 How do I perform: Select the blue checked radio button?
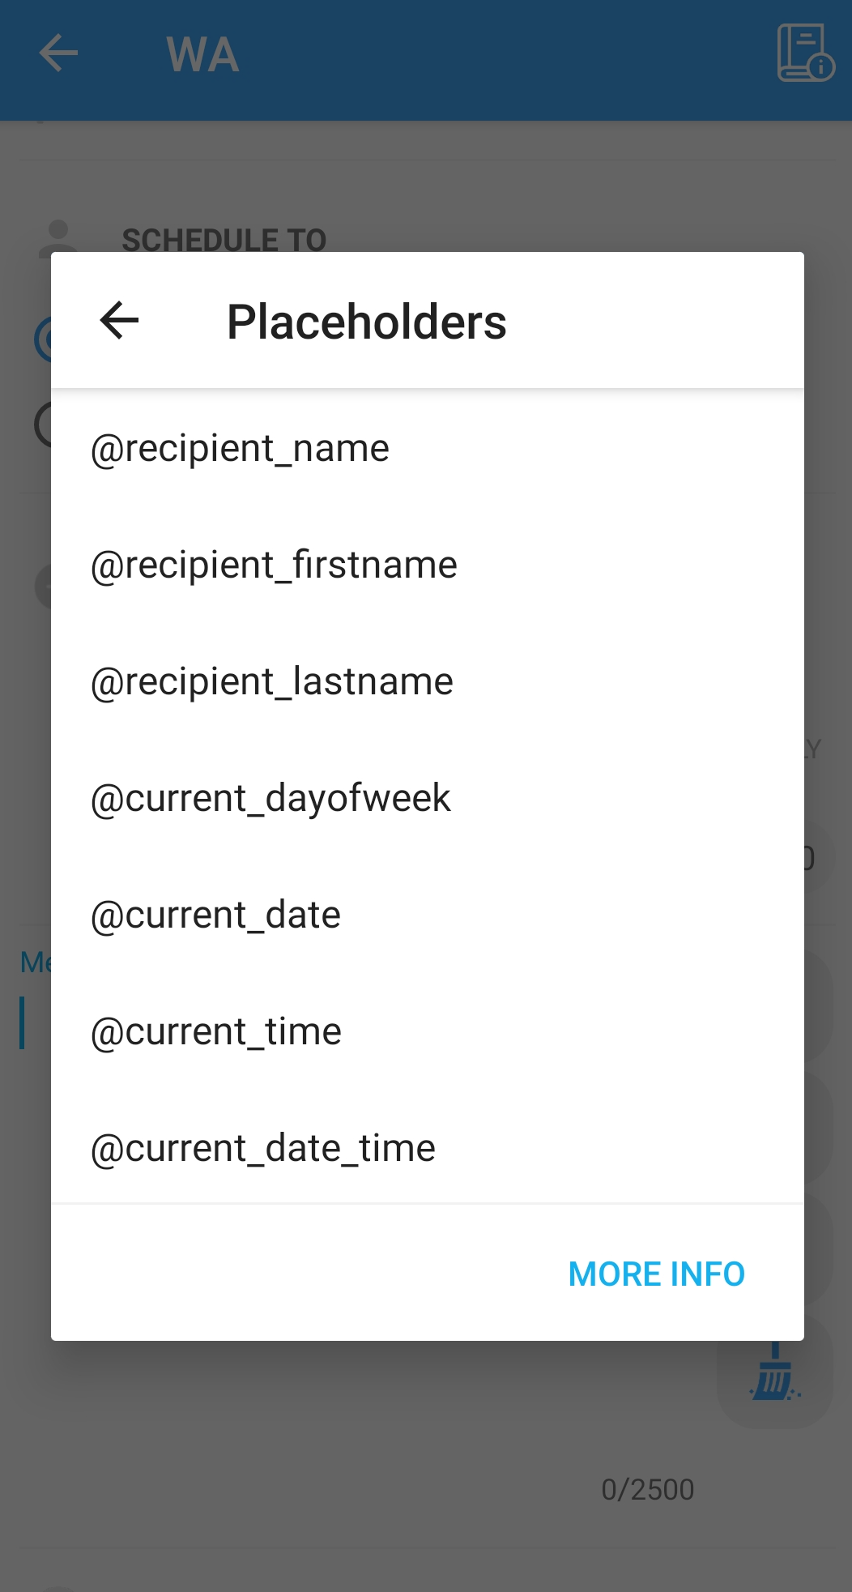pyautogui.click(x=42, y=339)
